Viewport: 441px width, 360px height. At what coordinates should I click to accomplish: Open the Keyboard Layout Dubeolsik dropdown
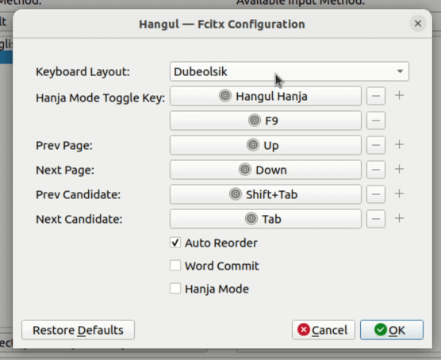(x=290, y=71)
